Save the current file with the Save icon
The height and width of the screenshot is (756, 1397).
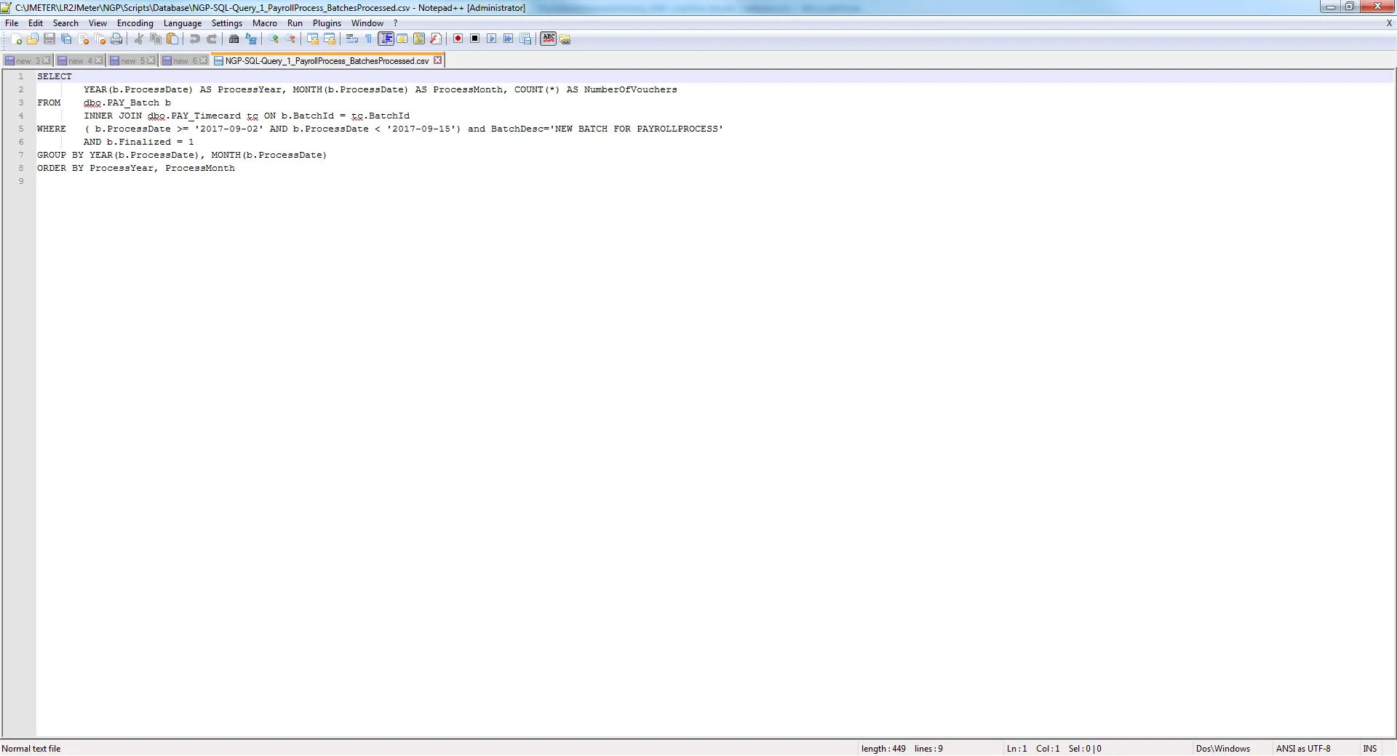[x=49, y=39]
